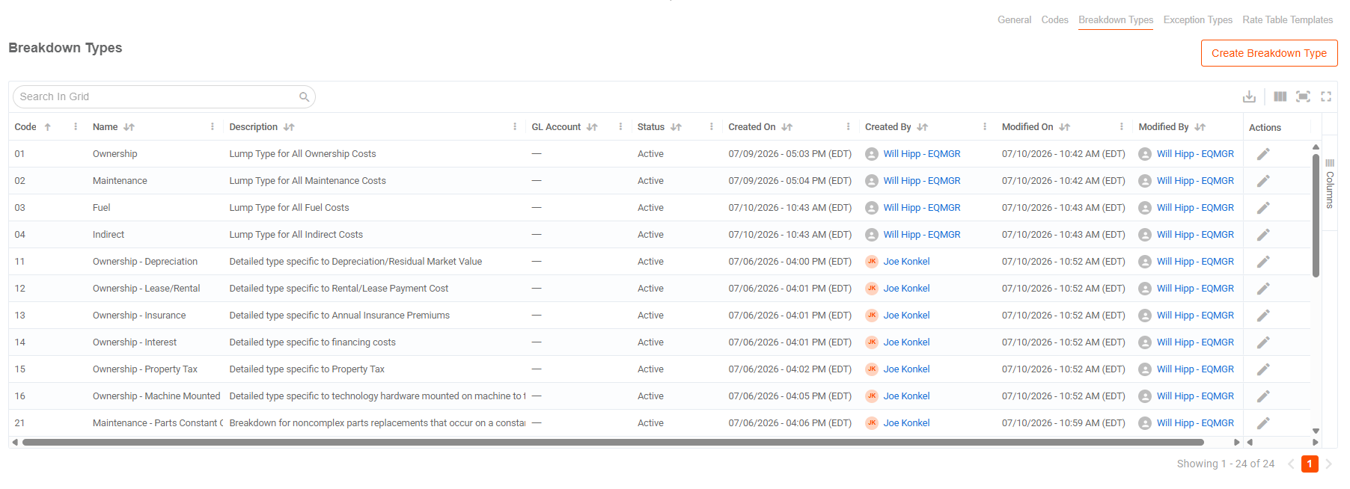Open the Name column options menu

pyautogui.click(x=213, y=127)
